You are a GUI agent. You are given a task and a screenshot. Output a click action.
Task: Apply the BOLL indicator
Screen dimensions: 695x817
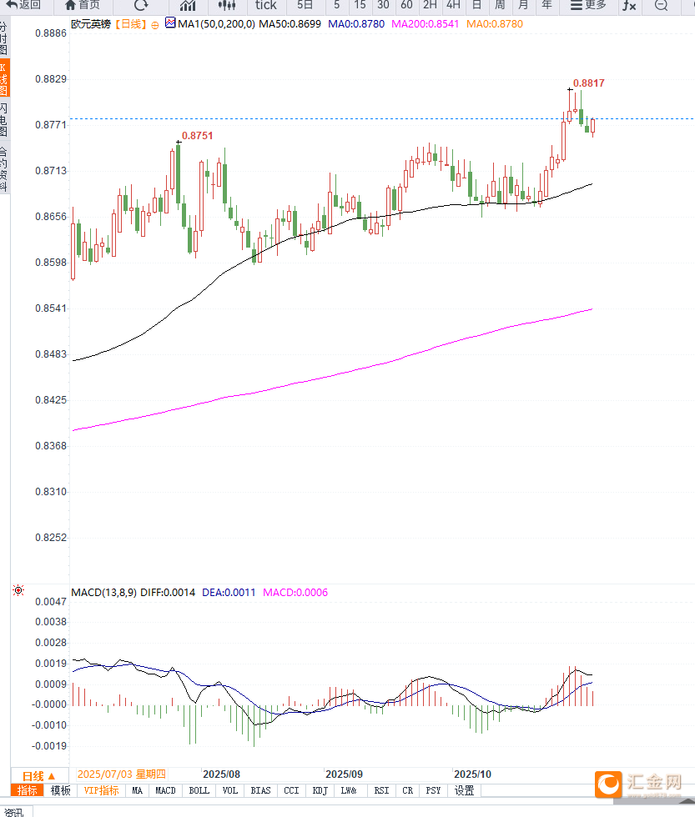pos(199,790)
